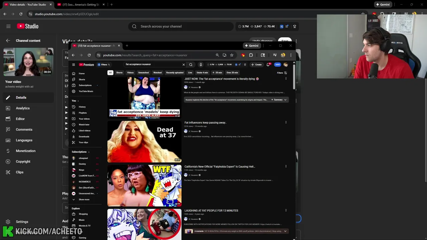Select the Under 4 min filter chip
The width and height of the screenshot is (427, 240).
(202, 73)
